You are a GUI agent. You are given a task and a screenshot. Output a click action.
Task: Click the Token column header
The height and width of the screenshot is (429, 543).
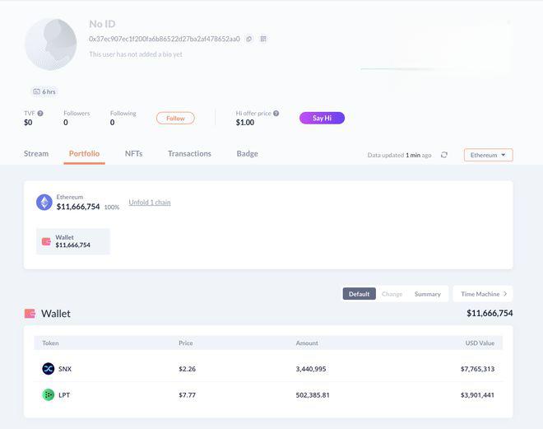50,343
